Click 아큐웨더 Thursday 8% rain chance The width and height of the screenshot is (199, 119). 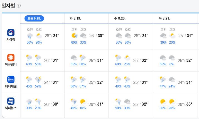click(x=172, y=64)
